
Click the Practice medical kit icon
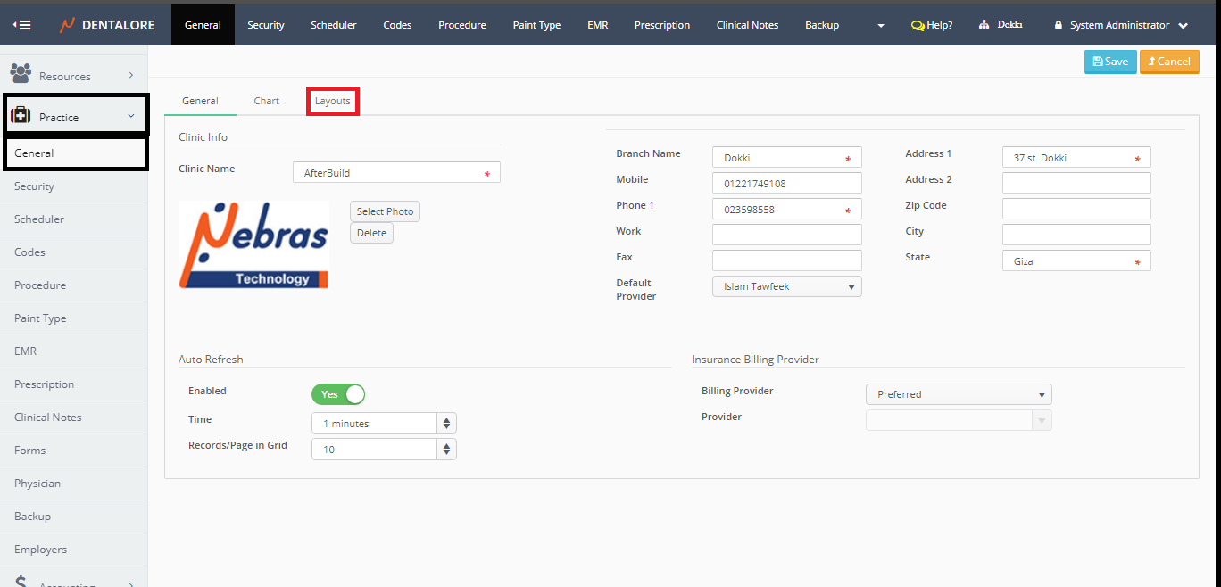click(21, 116)
